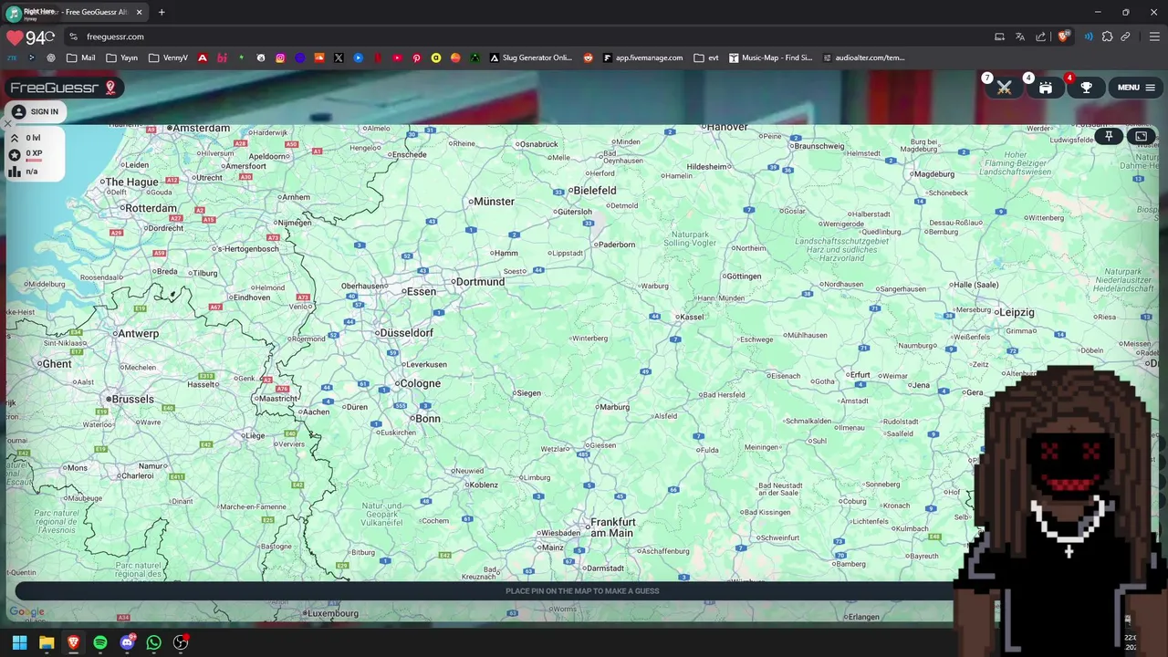Click the Kassel label on the map

click(x=692, y=317)
